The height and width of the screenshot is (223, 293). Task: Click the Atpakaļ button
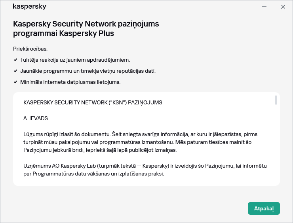click(x=264, y=208)
